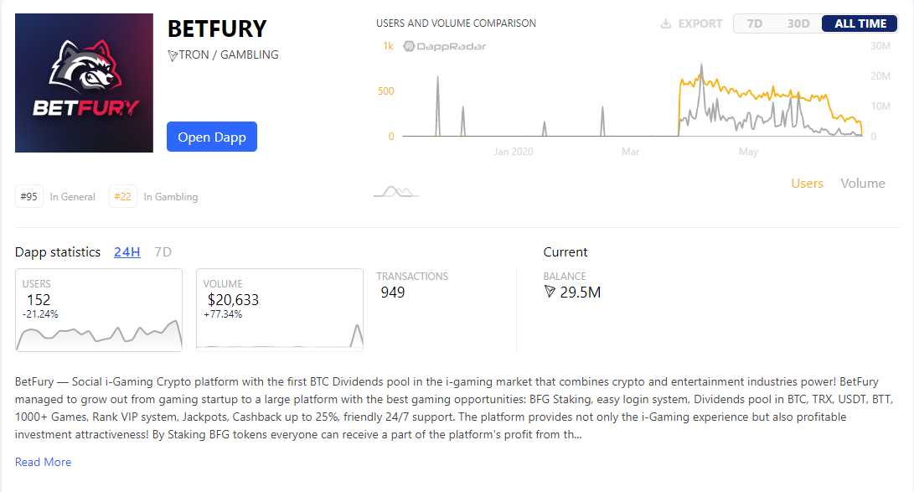Expand the description with Read More

44,462
